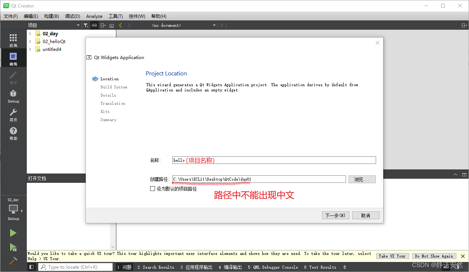
Task: Click the Take UI Tour button
Action: pyautogui.click(x=392, y=256)
